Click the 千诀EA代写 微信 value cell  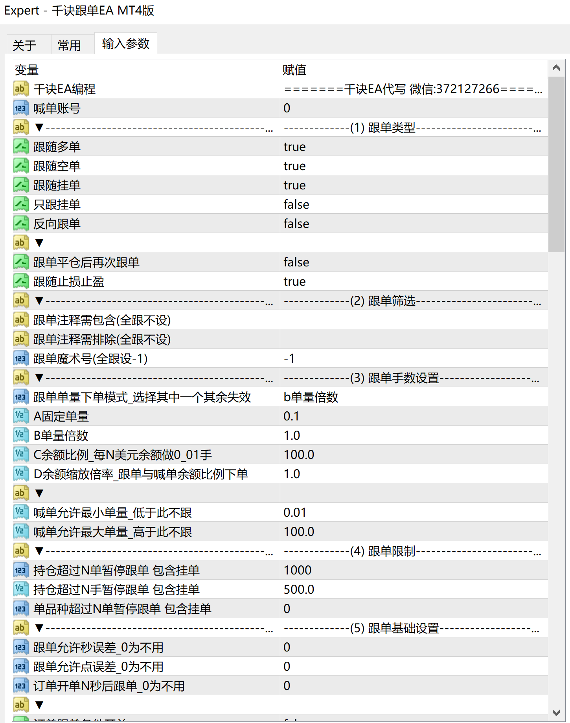(414, 89)
